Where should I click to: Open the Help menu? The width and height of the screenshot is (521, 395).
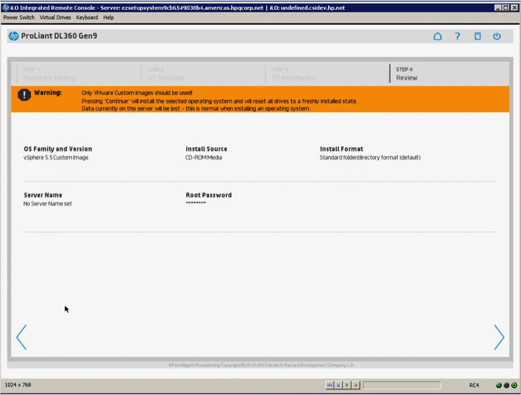click(x=109, y=18)
